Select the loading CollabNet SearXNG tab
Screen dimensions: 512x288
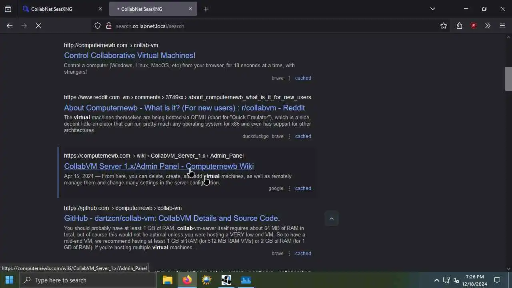tap(153, 9)
